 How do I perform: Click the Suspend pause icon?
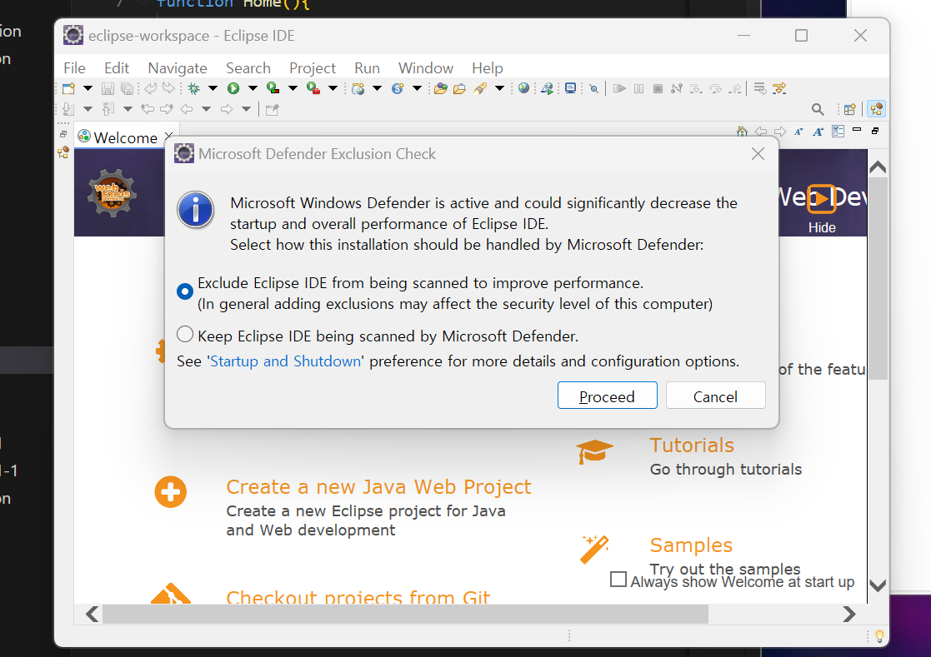point(639,89)
